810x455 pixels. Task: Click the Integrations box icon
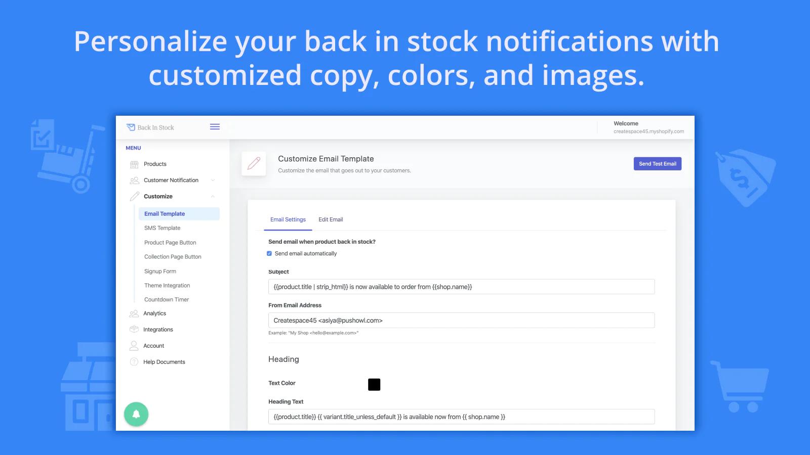click(134, 330)
